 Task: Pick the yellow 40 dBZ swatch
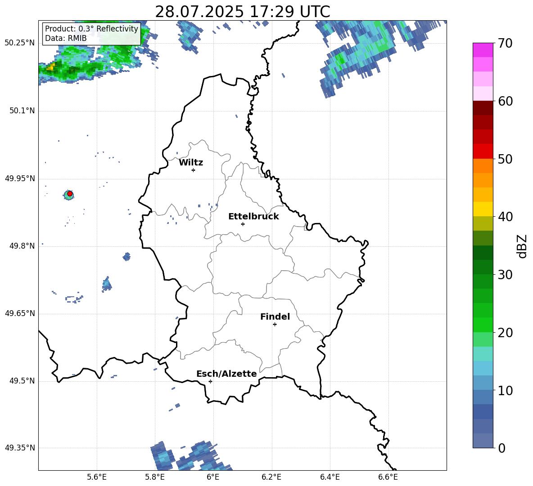[x=483, y=209]
